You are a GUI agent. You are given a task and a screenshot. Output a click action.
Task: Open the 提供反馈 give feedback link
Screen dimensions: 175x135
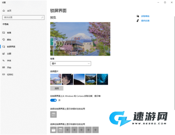point(145,21)
